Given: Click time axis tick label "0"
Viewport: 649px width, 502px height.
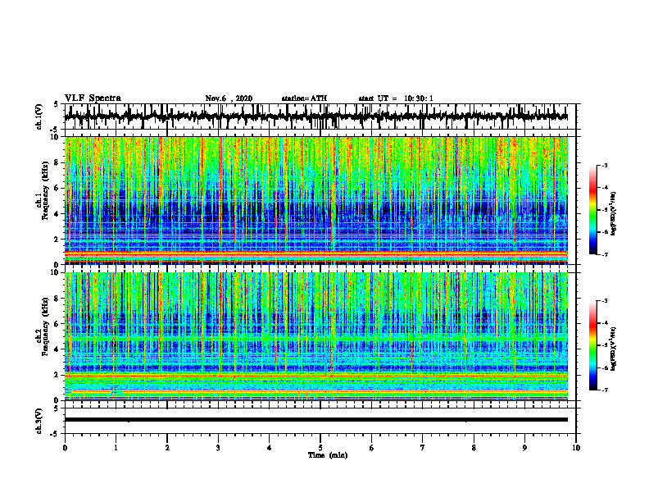Looking at the screenshot, I should [x=65, y=448].
